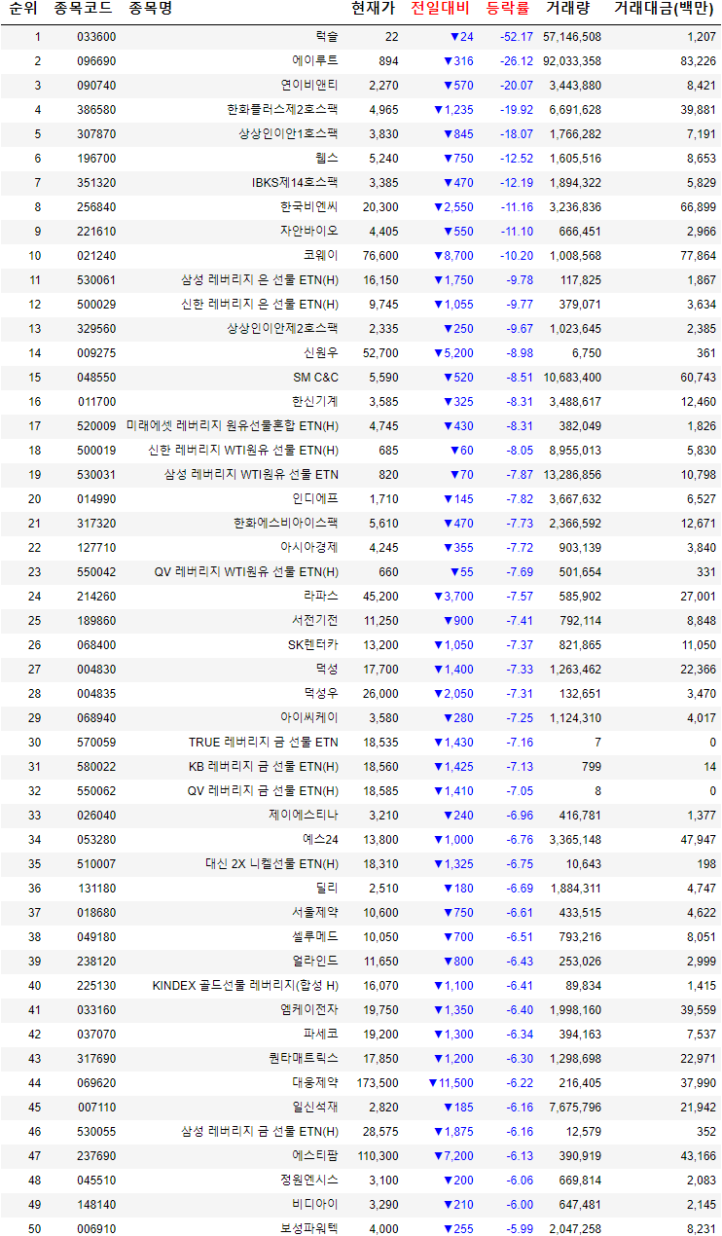This screenshot has width=722, height=1236.
Task: Select stock name 럭슬
Action: click(x=327, y=37)
